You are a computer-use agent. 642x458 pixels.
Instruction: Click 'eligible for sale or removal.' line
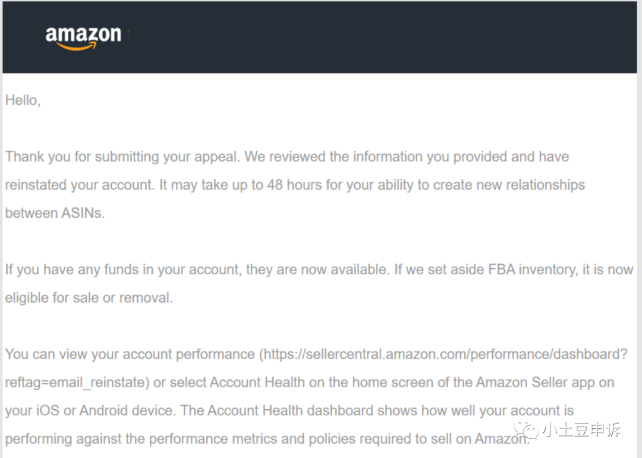point(89,298)
